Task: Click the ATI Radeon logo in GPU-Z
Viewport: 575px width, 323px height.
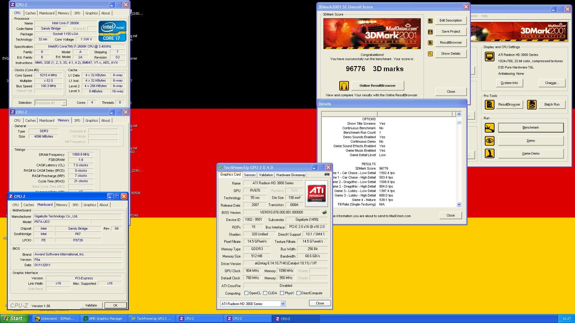Action: click(317, 193)
